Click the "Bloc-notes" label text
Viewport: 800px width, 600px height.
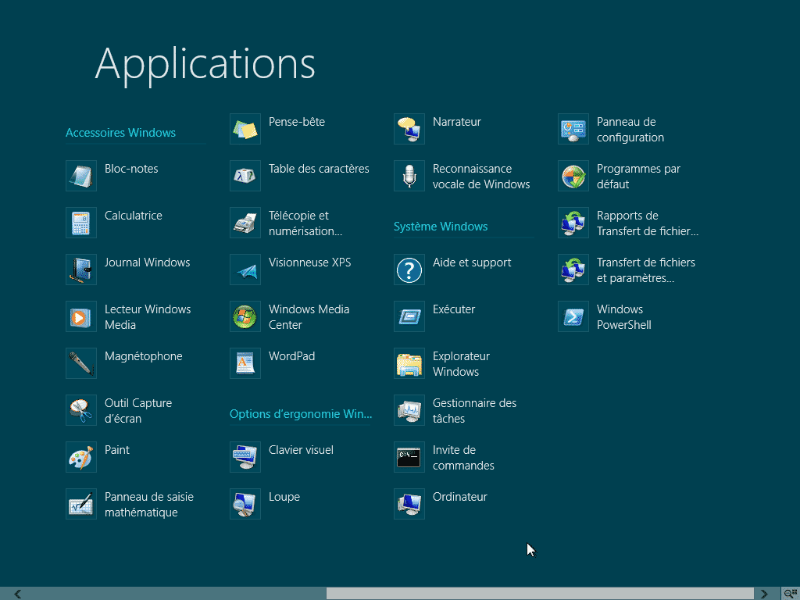click(x=131, y=169)
